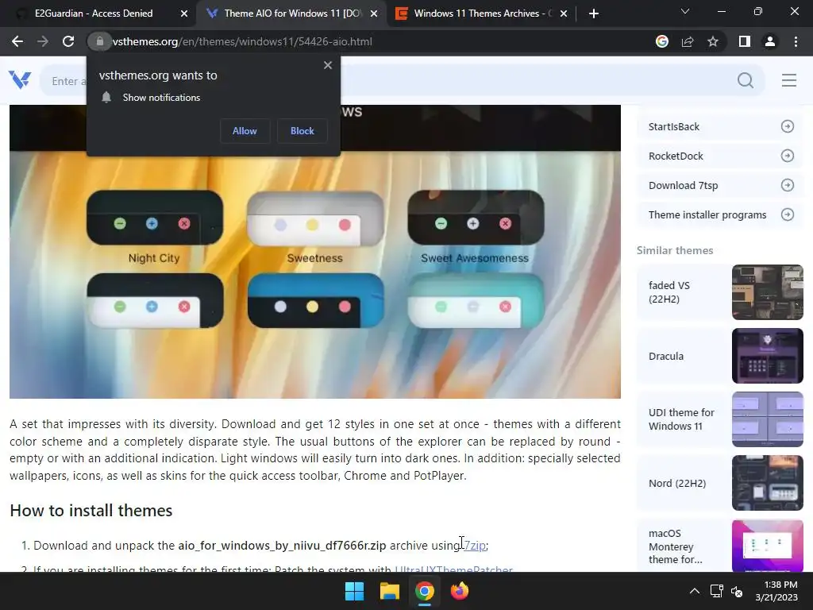Click the Dracula theme thumbnail
813x610 pixels.
click(x=768, y=356)
